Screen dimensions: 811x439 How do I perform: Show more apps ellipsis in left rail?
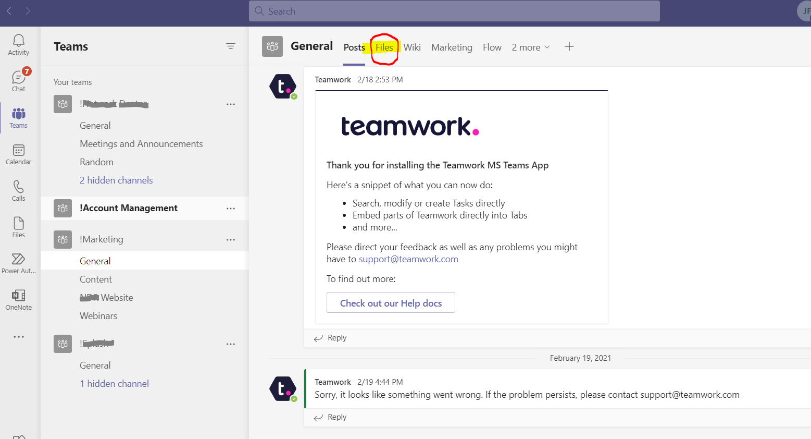coord(19,337)
